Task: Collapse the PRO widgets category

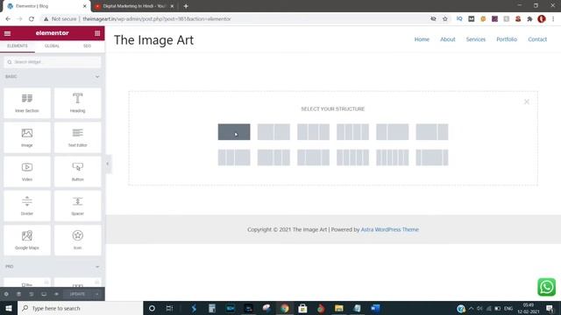Action: point(97,267)
